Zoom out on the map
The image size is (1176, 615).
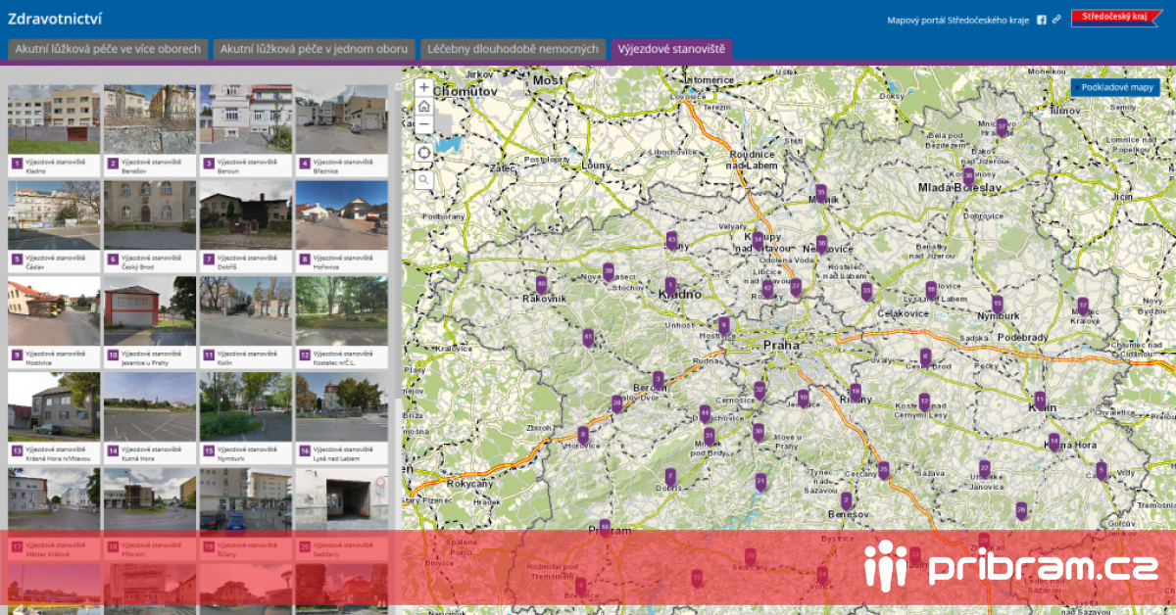423,124
